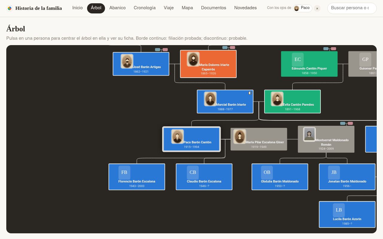The width and height of the screenshot is (383, 239).
Task: Click the GP initials avatar on the gray card
Action: tap(365, 59)
